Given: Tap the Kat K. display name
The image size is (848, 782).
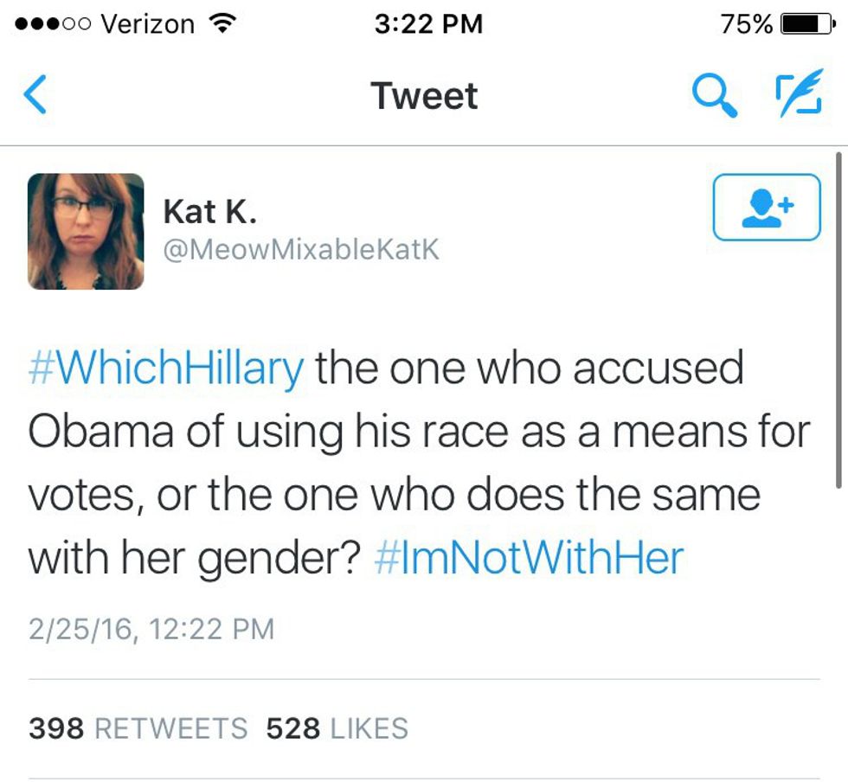Looking at the screenshot, I should click(209, 210).
